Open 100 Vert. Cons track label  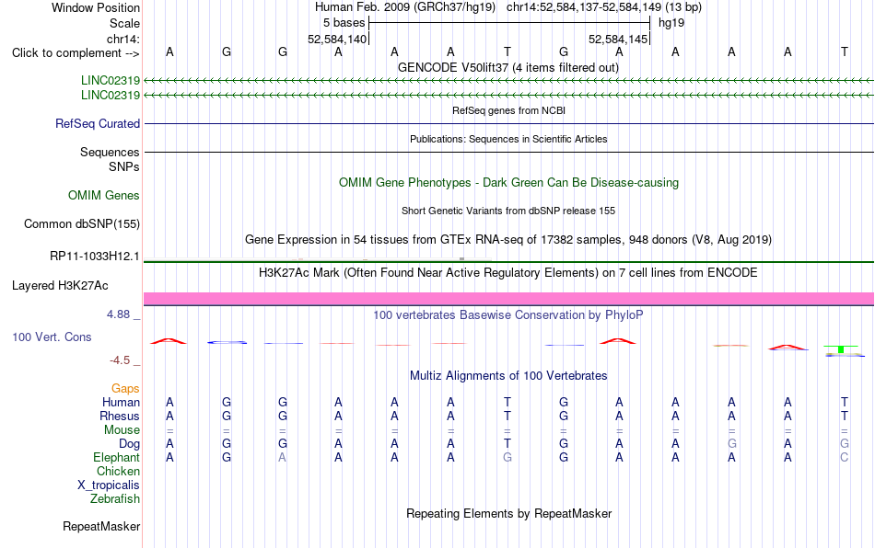(52, 337)
